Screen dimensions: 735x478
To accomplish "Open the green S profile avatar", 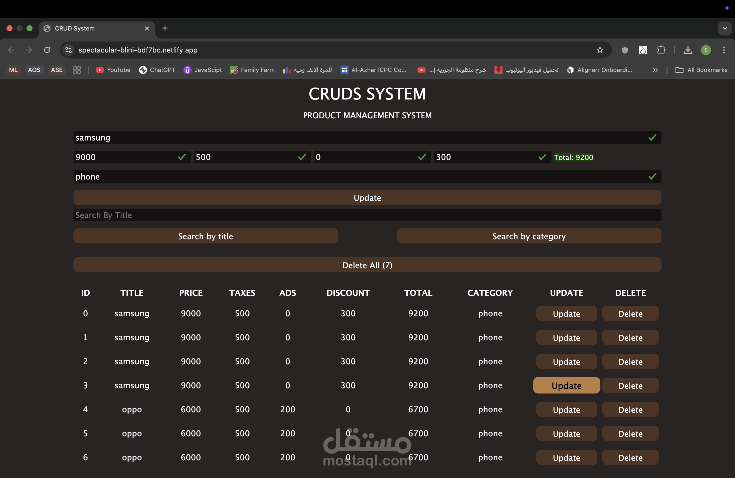I will click(x=706, y=50).
